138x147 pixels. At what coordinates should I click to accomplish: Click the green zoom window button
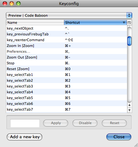[x=18, y=4]
